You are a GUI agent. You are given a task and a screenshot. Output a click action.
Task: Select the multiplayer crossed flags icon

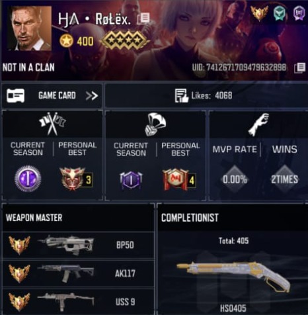[x=52, y=123]
